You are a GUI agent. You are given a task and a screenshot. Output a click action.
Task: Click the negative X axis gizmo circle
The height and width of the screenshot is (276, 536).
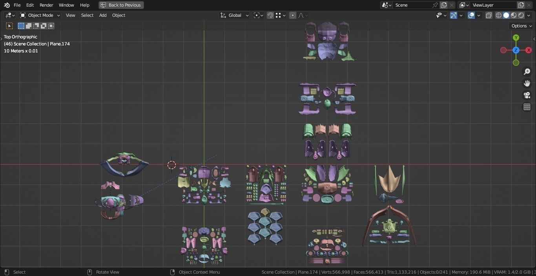(503, 50)
